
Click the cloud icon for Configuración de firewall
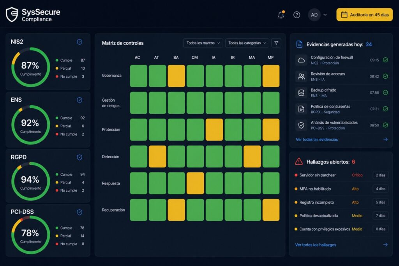pyautogui.click(x=301, y=60)
